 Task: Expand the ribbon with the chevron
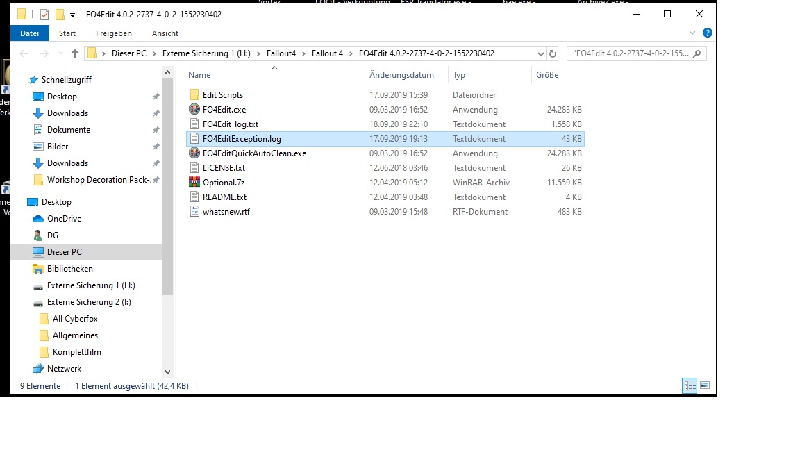point(692,33)
